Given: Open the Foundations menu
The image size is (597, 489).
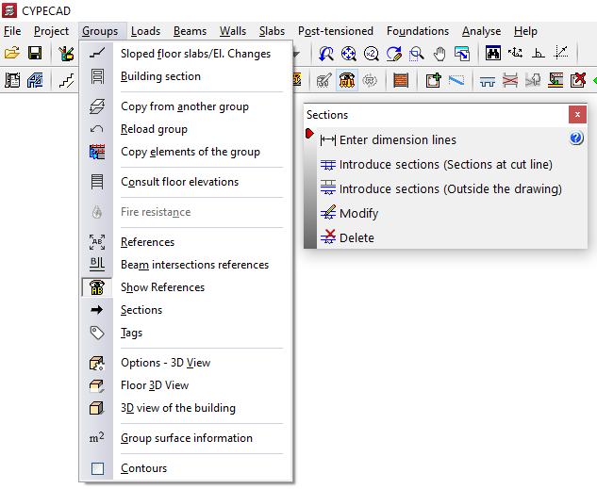Looking at the screenshot, I should pos(419,31).
